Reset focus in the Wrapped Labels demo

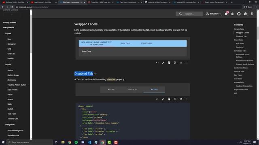tap(175, 63)
